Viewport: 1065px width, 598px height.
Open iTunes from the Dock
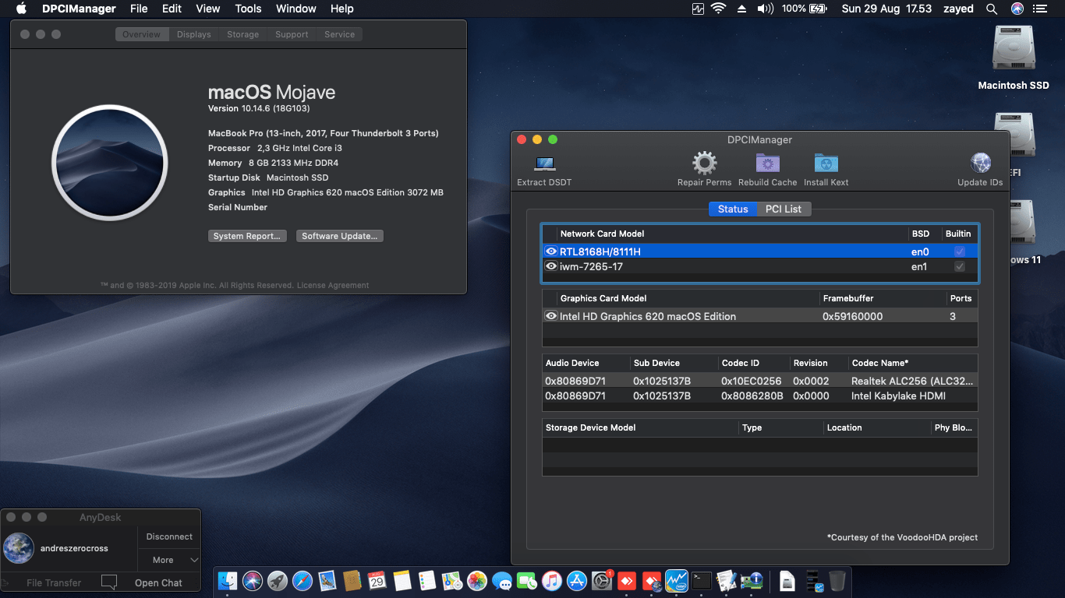[x=552, y=580]
